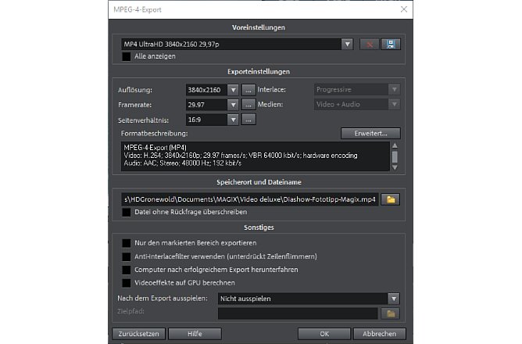Open the Framerate 29.97 dropdown
The image size is (522, 344).
coord(232,105)
